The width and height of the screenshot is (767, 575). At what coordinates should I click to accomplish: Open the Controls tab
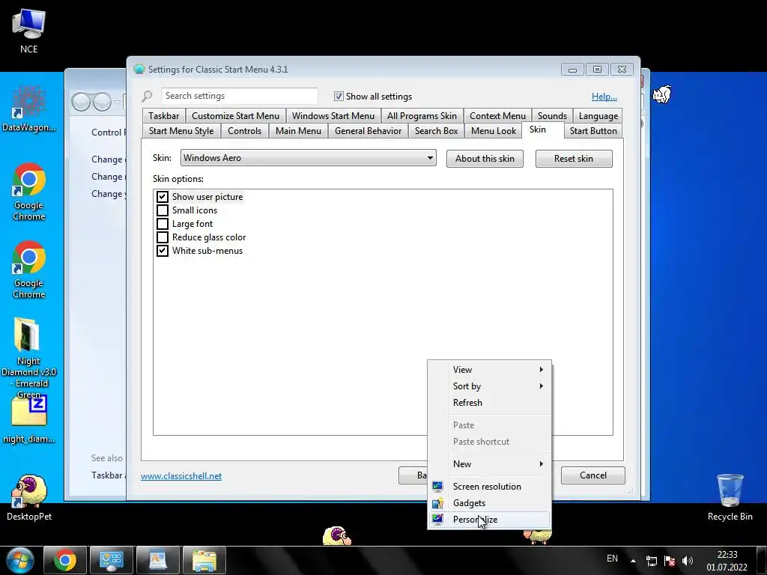(x=245, y=131)
